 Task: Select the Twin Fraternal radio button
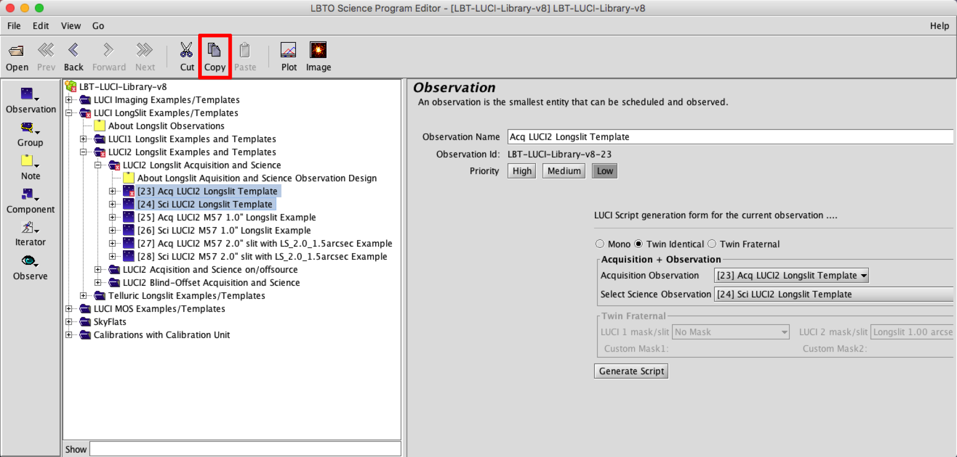tap(712, 244)
